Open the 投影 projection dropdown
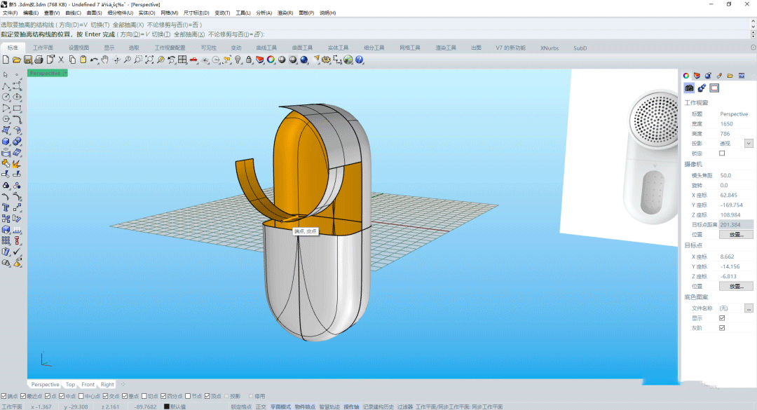757x410 pixels. click(749, 143)
